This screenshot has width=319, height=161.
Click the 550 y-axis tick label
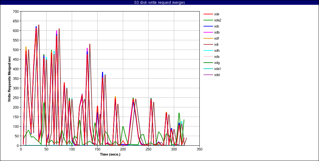[17, 40]
